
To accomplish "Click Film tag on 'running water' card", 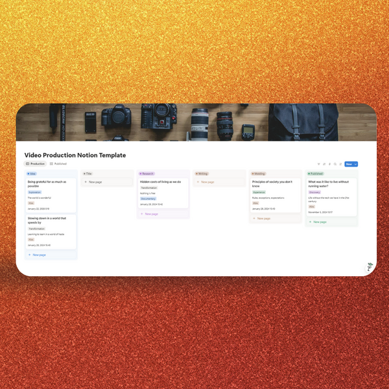I will 312,207.
